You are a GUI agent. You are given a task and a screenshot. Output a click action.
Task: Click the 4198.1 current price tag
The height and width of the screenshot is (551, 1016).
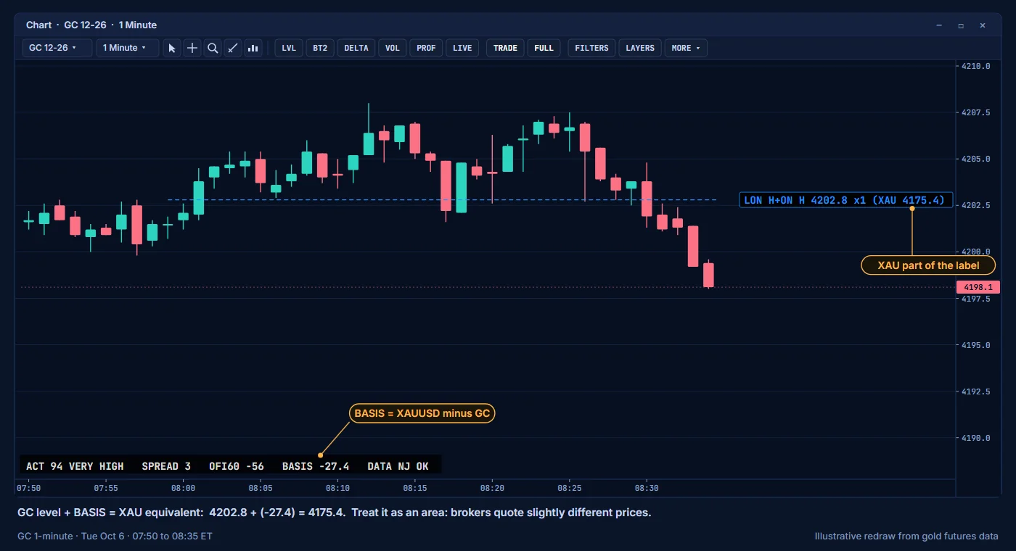point(978,287)
